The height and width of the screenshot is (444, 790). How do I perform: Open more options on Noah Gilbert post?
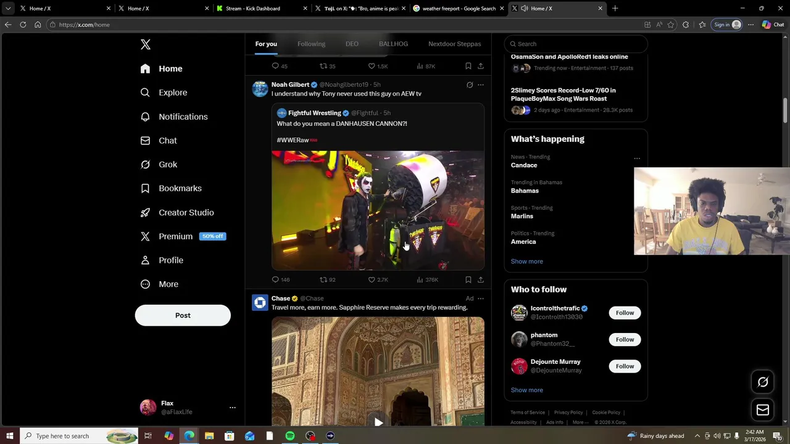pos(481,85)
